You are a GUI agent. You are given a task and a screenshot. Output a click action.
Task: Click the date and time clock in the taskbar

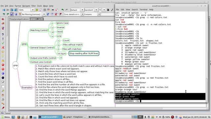[195, 117]
